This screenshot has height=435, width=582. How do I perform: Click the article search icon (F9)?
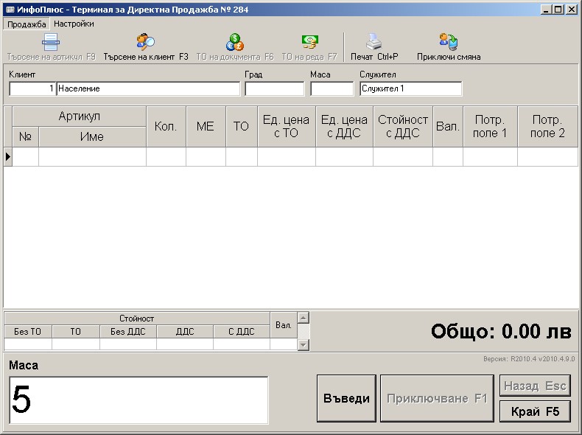[51, 42]
